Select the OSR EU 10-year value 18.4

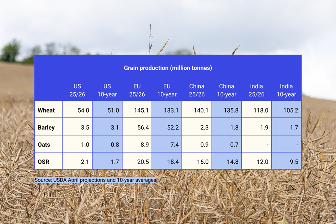click(x=173, y=161)
